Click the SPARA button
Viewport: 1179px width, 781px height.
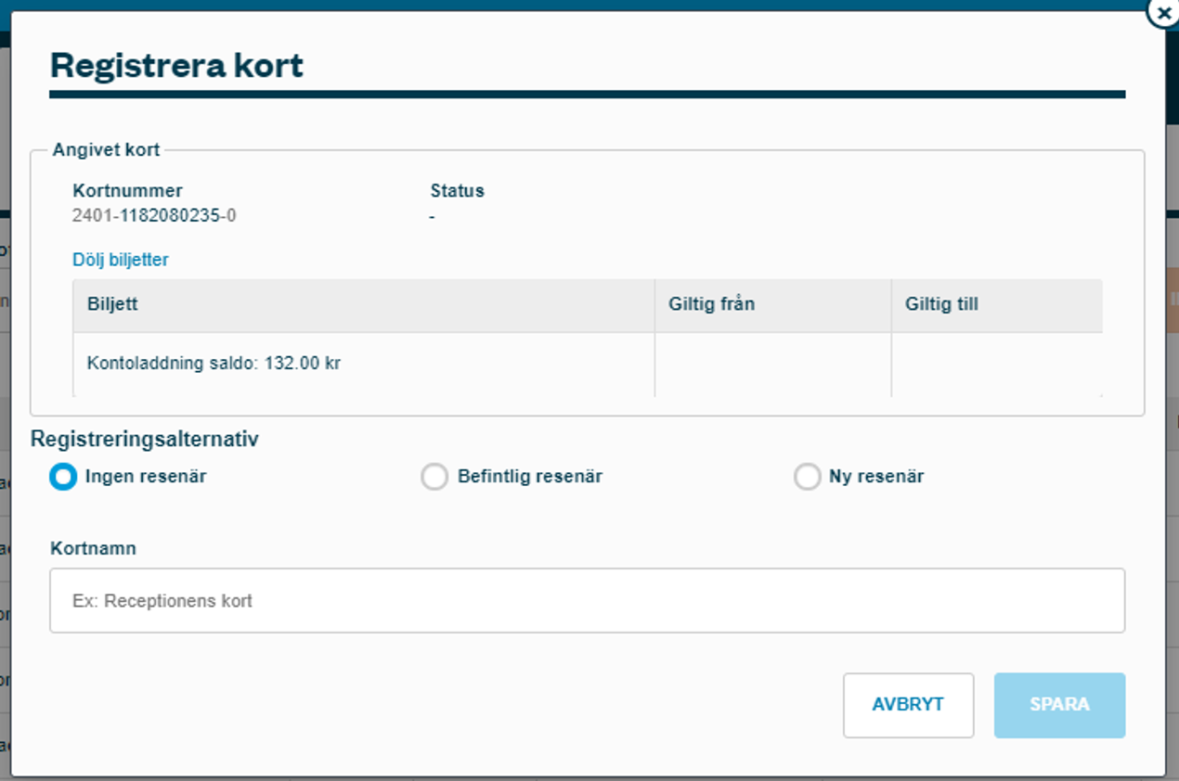click(1059, 705)
